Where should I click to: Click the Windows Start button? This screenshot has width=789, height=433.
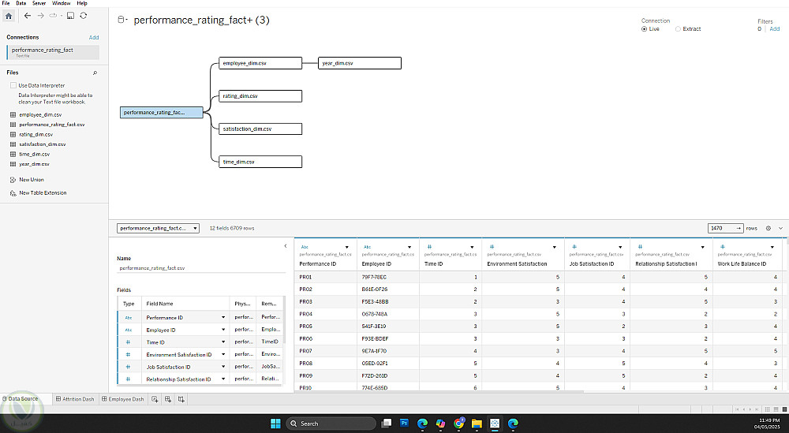click(x=275, y=424)
